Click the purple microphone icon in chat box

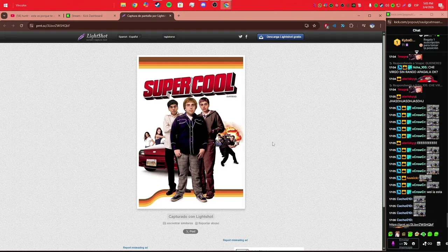click(393, 244)
